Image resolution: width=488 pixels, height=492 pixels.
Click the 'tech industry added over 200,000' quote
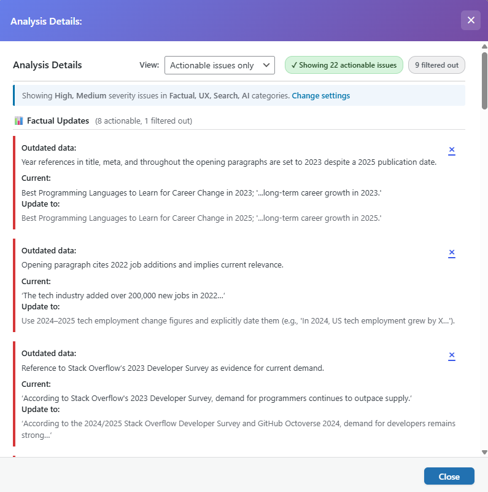(123, 296)
